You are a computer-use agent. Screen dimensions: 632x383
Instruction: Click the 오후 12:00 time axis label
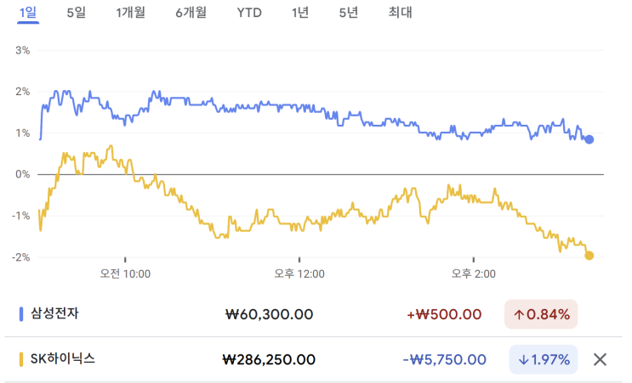[x=299, y=273]
